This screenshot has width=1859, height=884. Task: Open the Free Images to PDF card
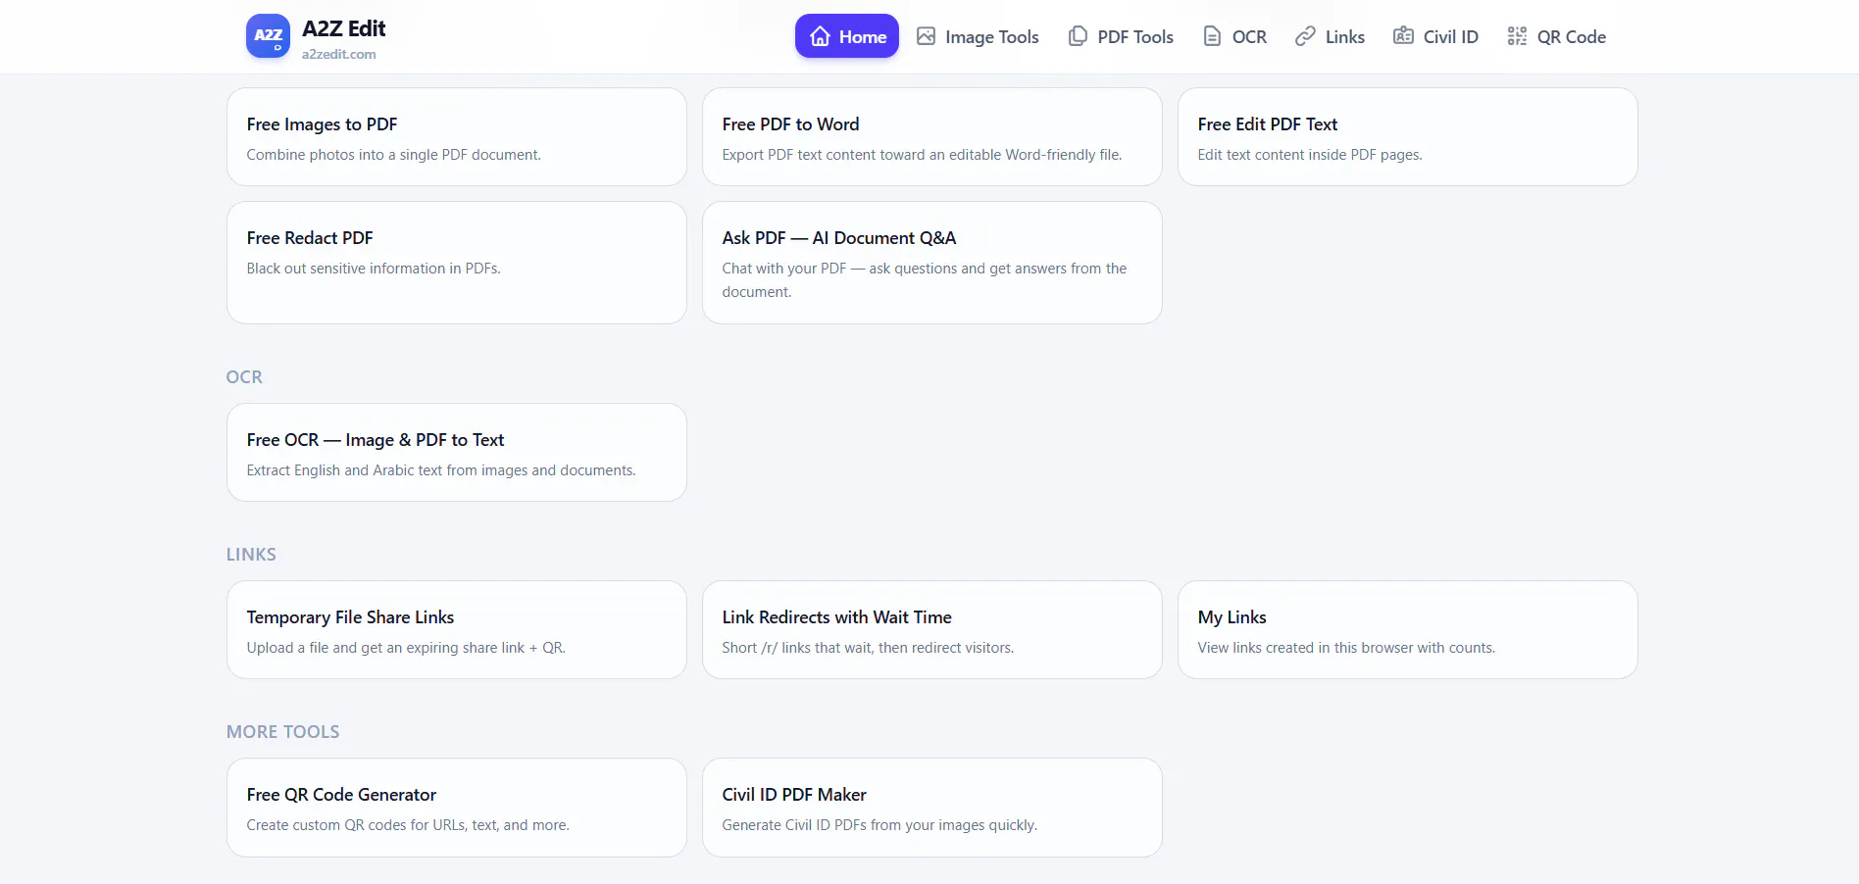(457, 137)
